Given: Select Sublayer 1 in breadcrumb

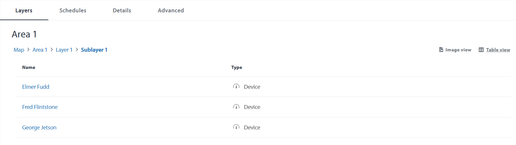Looking at the screenshot, I should pyautogui.click(x=94, y=50).
